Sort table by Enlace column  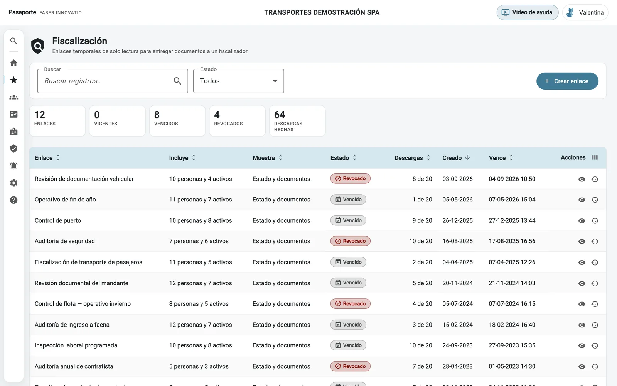(47, 158)
